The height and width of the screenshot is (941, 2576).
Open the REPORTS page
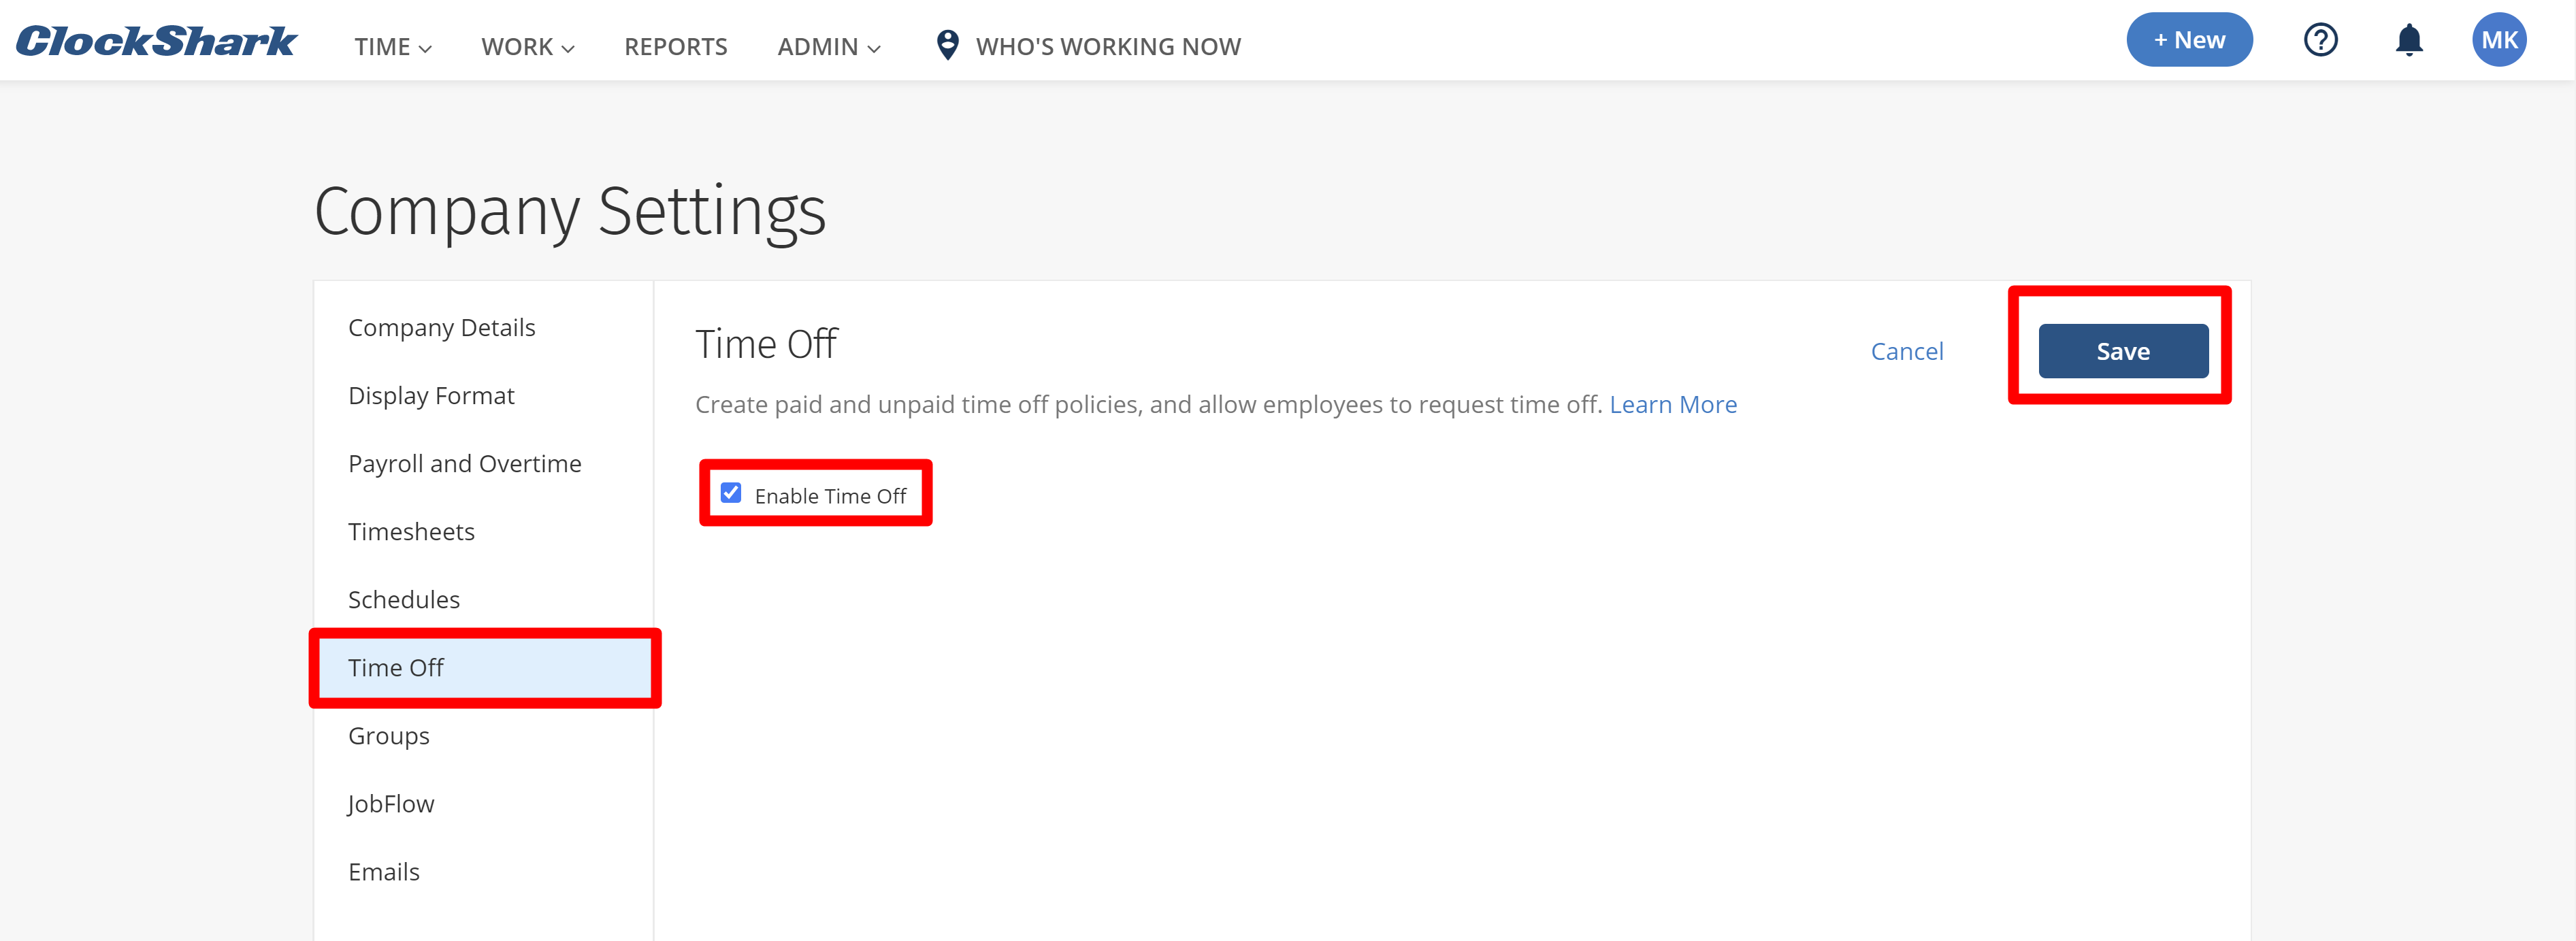pyautogui.click(x=676, y=47)
